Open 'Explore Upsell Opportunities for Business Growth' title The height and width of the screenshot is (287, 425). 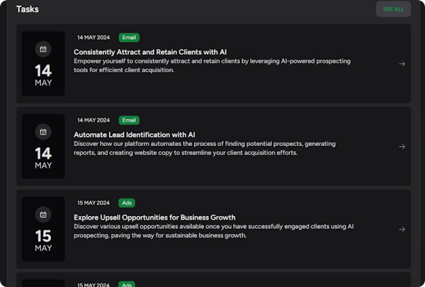click(x=154, y=217)
